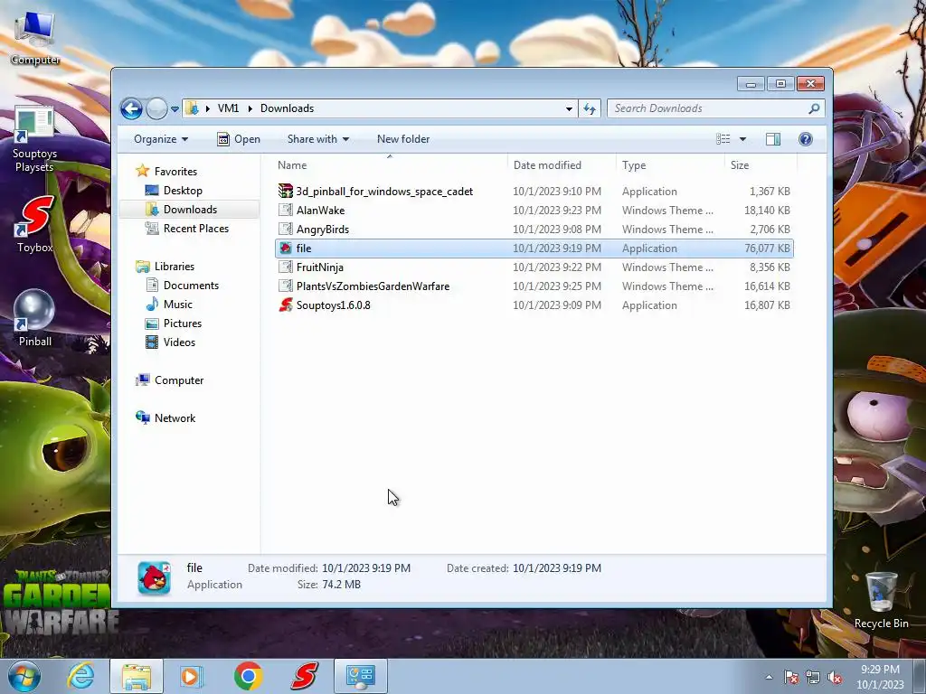The image size is (926, 694).
Task: Launch Google Chrome from taskbar
Action: 248,676
